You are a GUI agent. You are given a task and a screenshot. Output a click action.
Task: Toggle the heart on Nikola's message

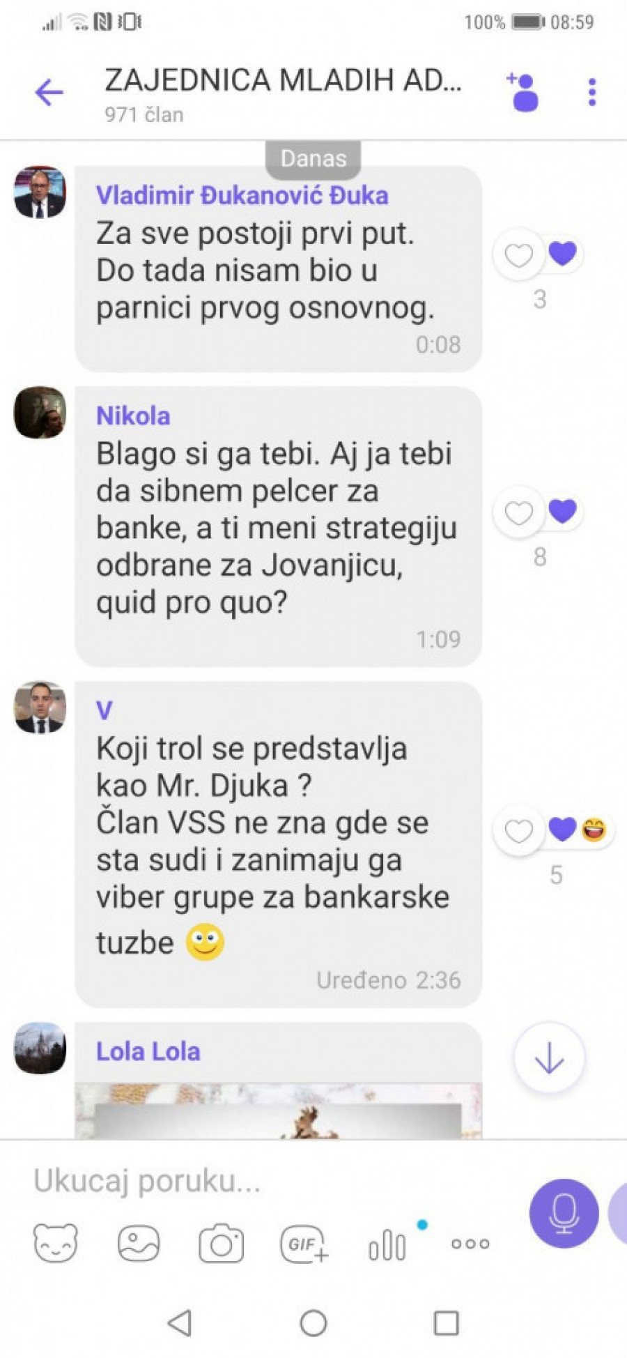[x=518, y=513]
